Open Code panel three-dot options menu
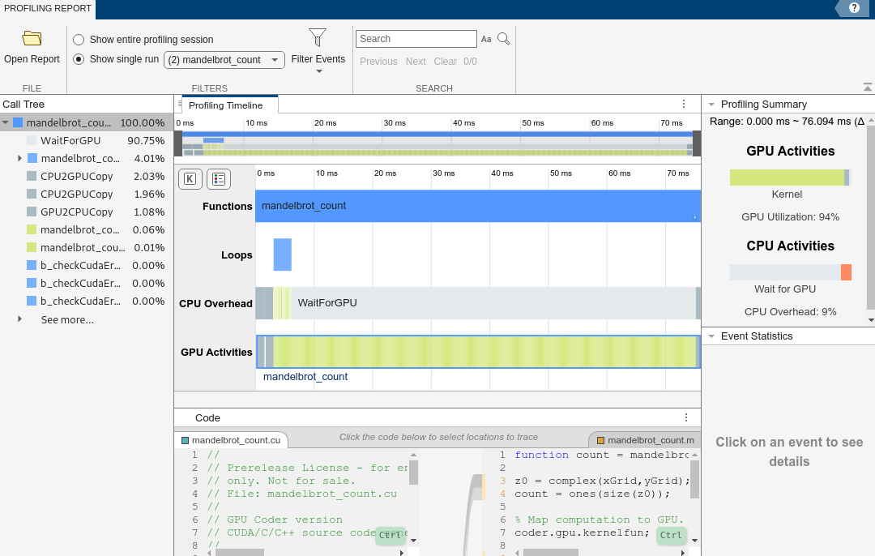Image resolution: width=875 pixels, height=556 pixels. coord(686,418)
